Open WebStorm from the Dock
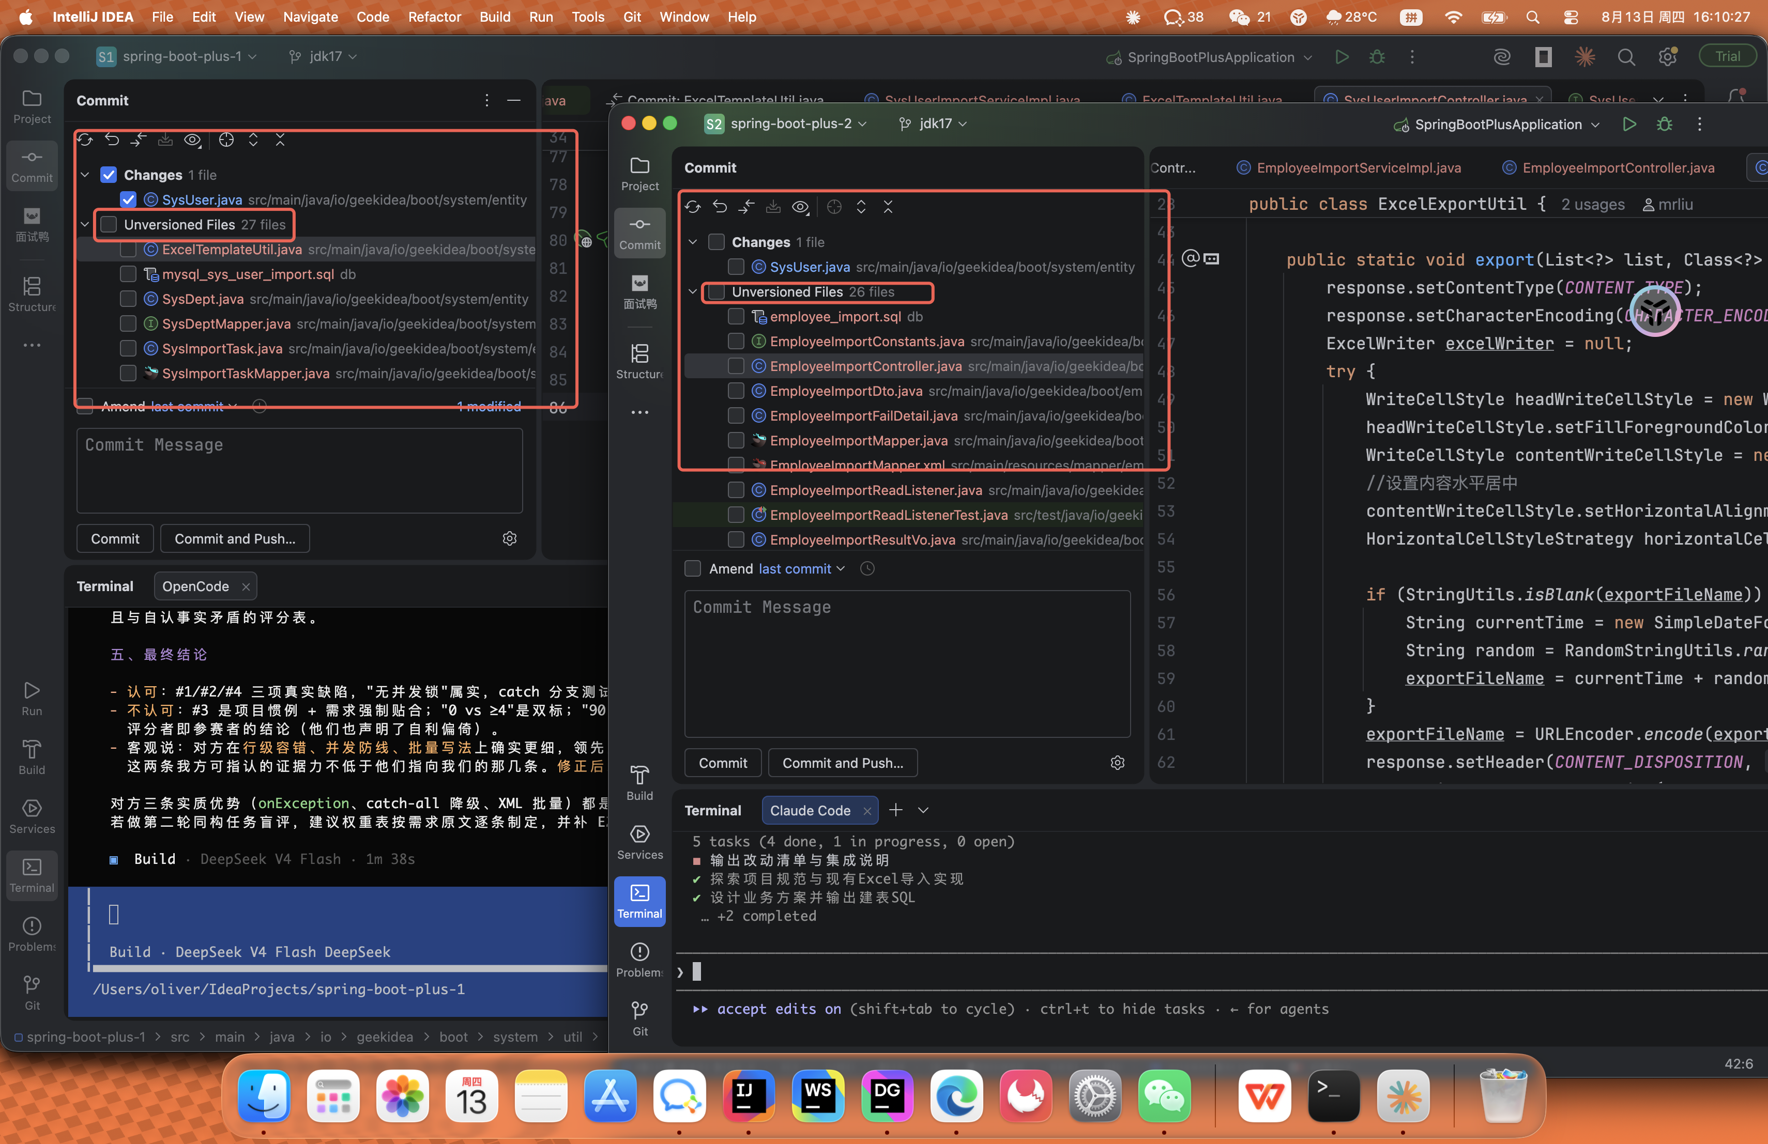The width and height of the screenshot is (1768, 1144). 817,1096
